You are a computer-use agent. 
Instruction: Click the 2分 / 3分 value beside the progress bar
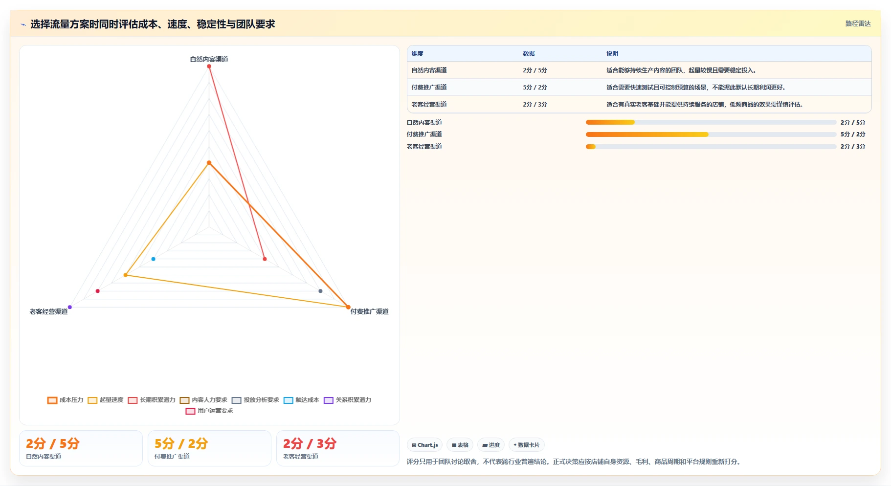point(853,147)
